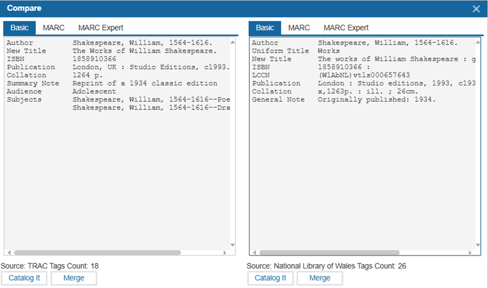Close the Compare dialog
The width and height of the screenshot is (488, 288).
pos(476,8)
